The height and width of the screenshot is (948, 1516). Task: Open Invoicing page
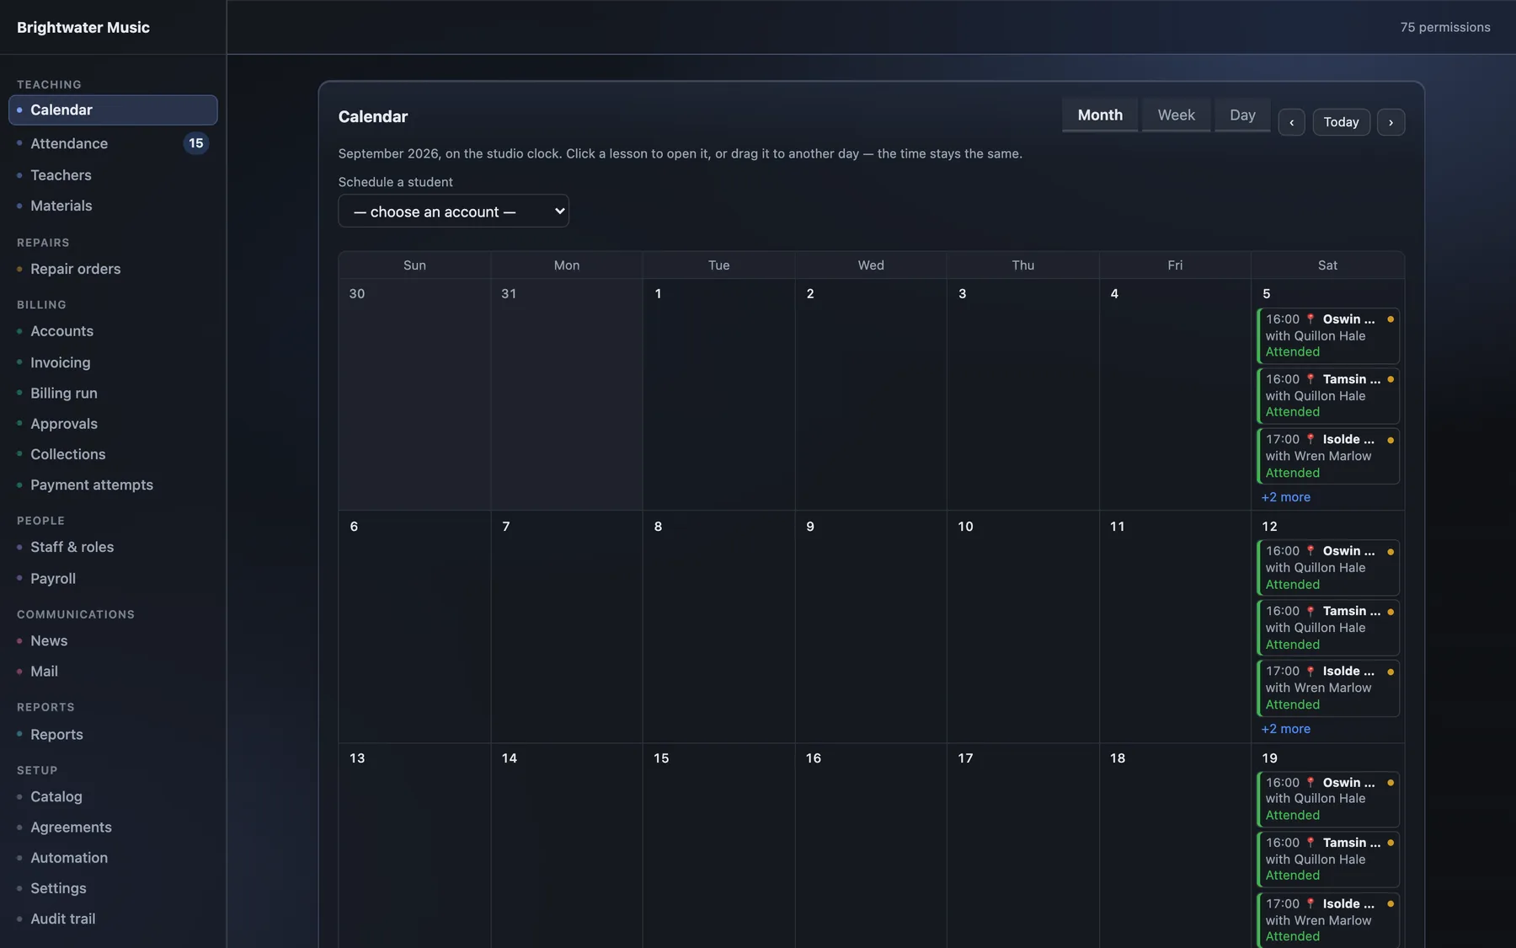point(113,362)
